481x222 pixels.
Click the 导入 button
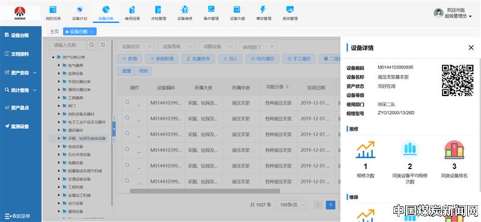pos(230,59)
